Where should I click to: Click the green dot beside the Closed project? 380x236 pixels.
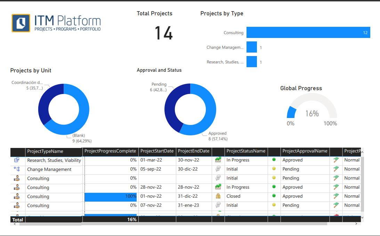pyautogui.click(x=274, y=196)
